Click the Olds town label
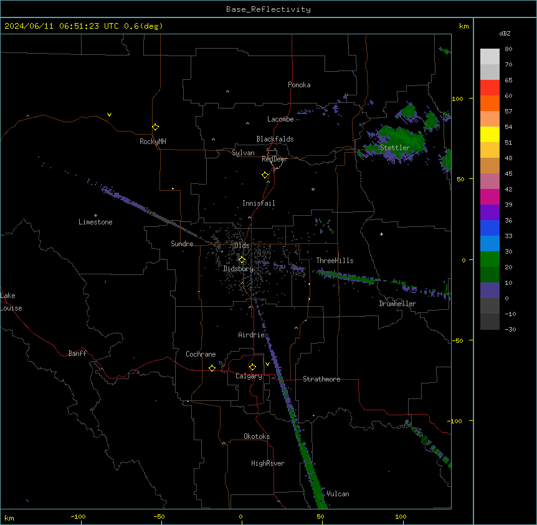The height and width of the screenshot is (525, 537). coord(242,246)
